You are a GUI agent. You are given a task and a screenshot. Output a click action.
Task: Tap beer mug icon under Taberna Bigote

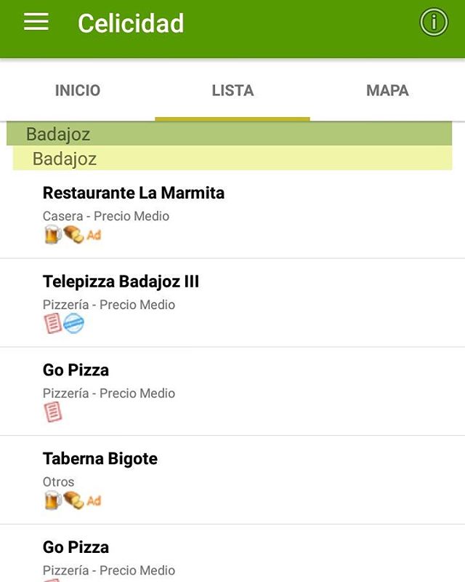(52, 500)
